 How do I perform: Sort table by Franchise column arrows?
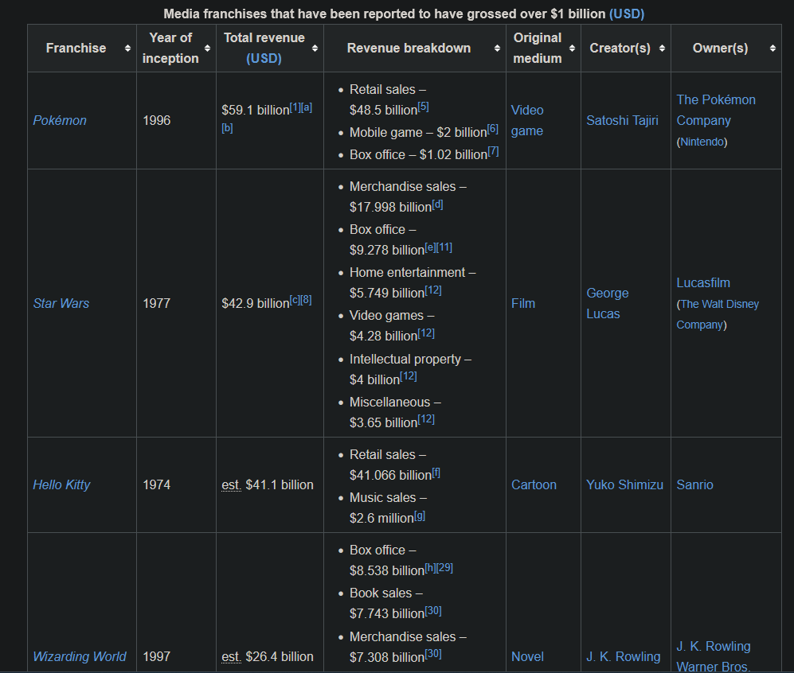(x=127, y=48)
